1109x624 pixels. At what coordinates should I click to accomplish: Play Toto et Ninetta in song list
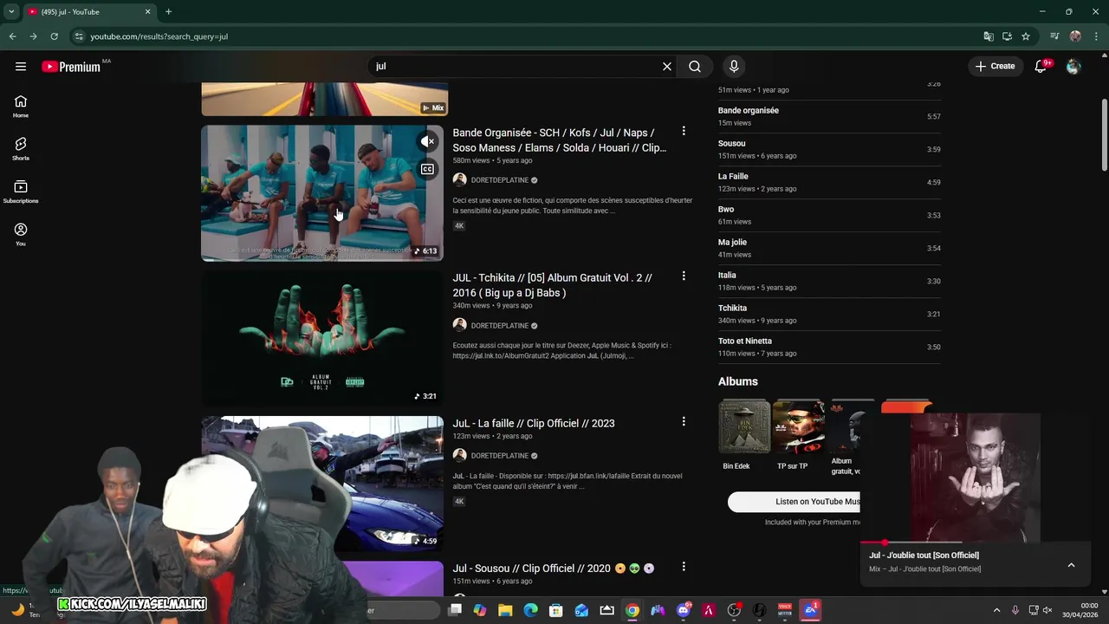pyautogui.click(x=829, y=347)
